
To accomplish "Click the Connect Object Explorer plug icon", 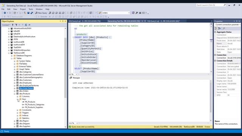I will coord(13,25).
